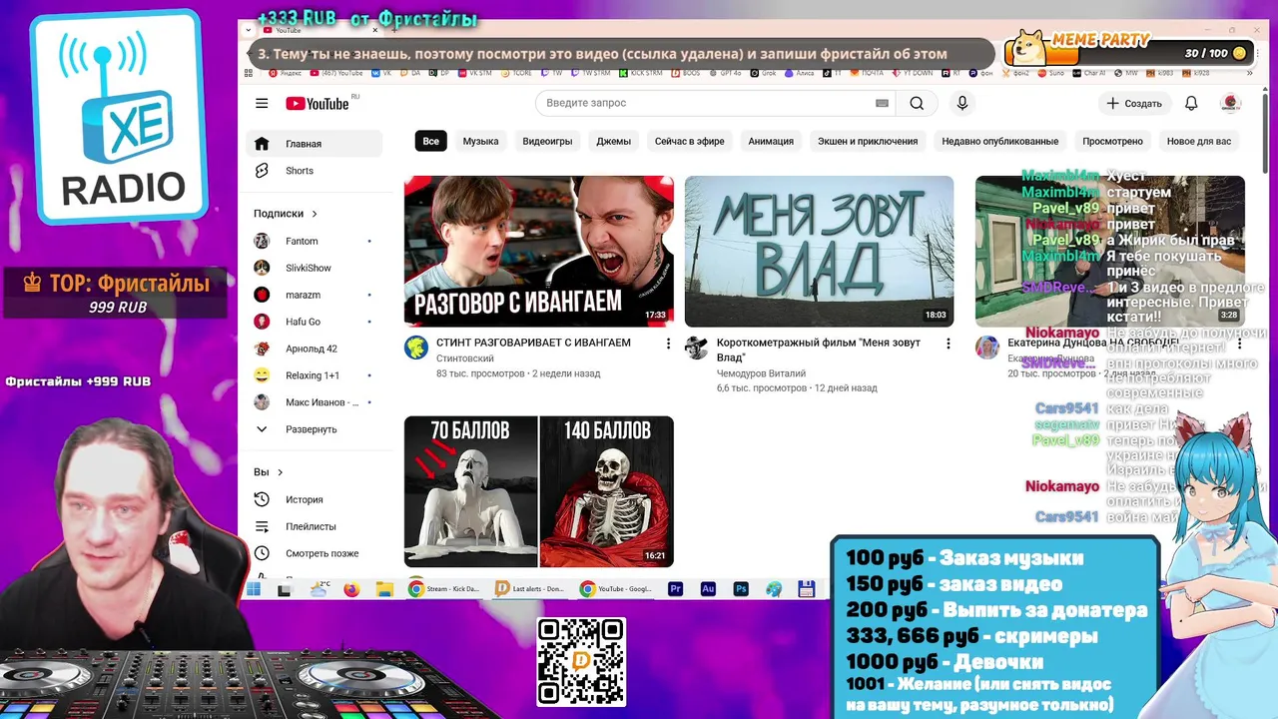Open the YT DOWN bookmark
This screenshot has width=1278, height=719.
coord(913,73)
